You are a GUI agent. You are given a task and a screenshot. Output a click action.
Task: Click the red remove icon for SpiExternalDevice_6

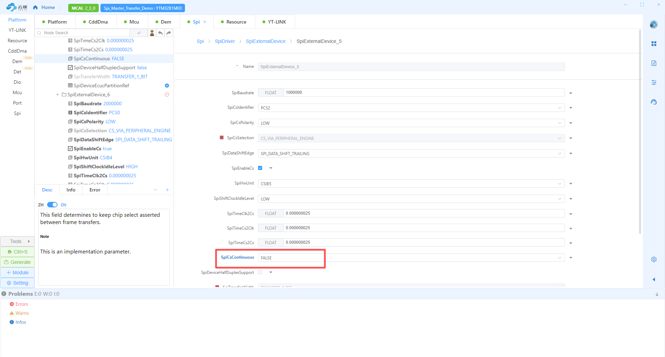point(167,95)
